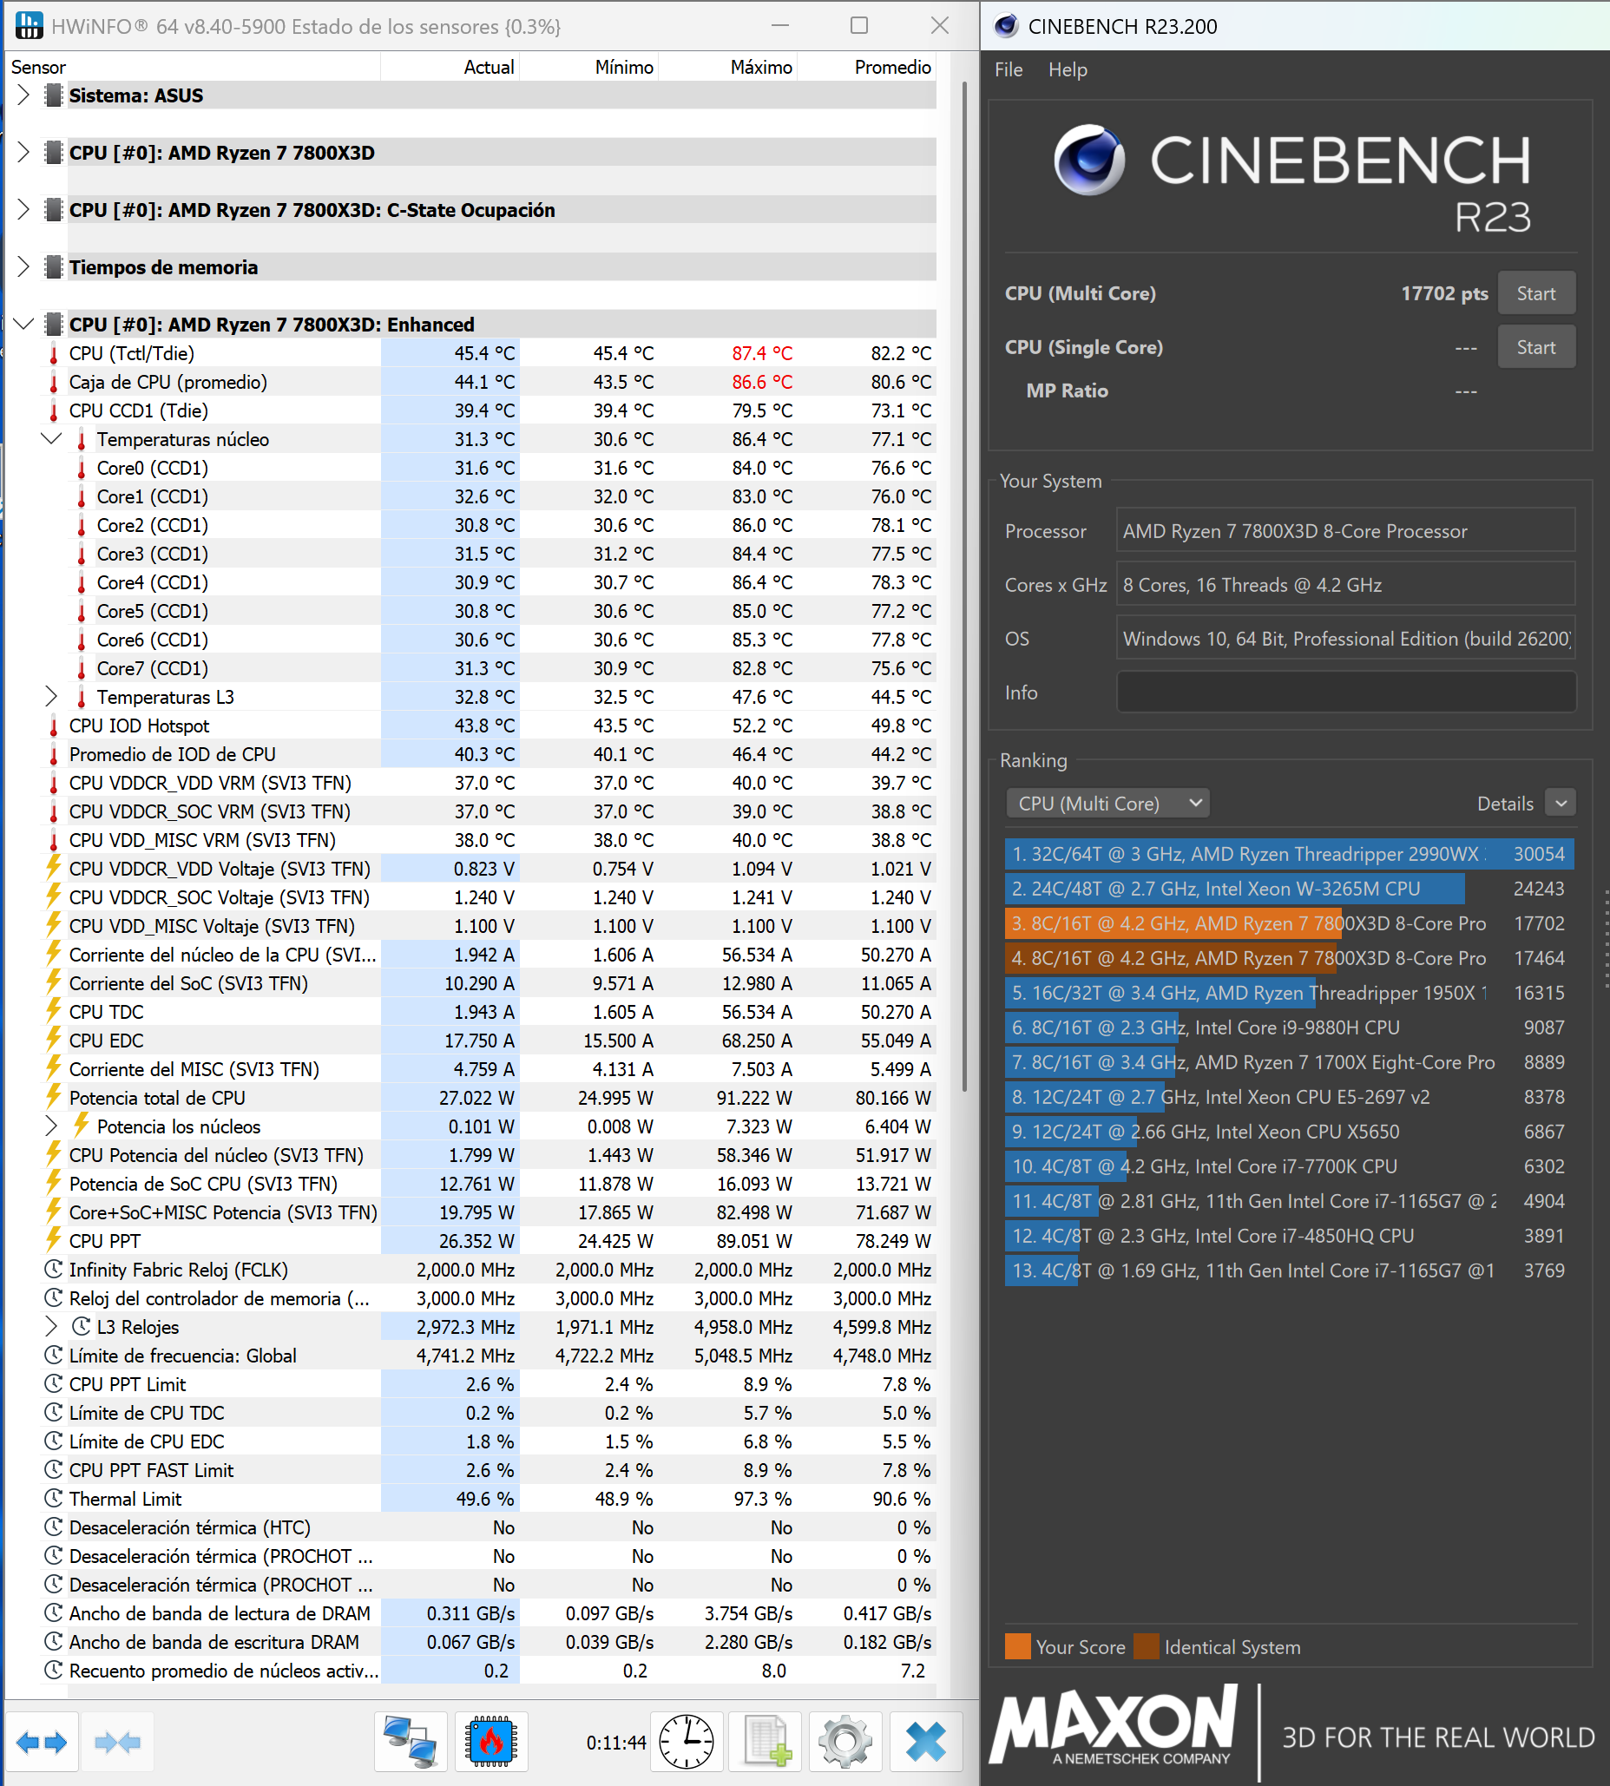Screen dimensions: 1610x1786
Task: Click the Promedio column header
Action: click(867, 67)
